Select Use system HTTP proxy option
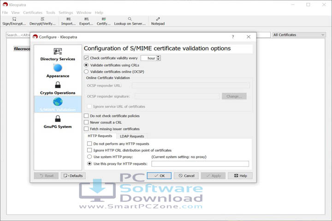Viewport: 332px width, 221px height. click(x=89, y=157)
